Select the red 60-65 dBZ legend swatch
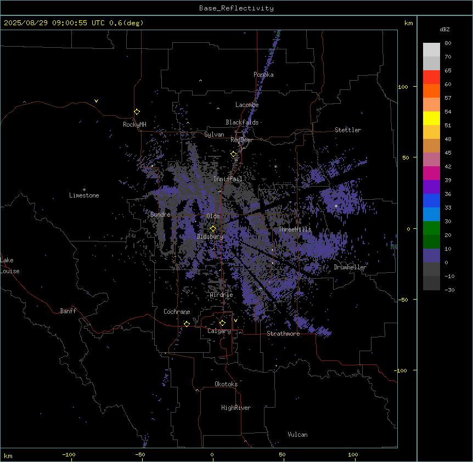Image resolution: width=473 pixels, height=462 pixels. pyautogui.click(x=431, y=77)
